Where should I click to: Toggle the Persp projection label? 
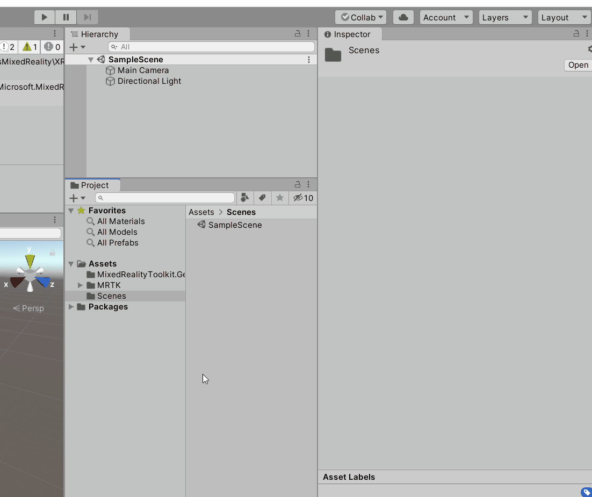click(28, 308)
